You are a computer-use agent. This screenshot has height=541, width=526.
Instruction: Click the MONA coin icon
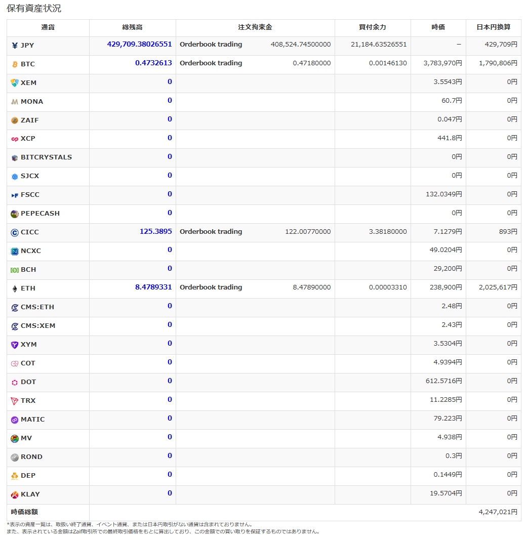coord(15,102)
